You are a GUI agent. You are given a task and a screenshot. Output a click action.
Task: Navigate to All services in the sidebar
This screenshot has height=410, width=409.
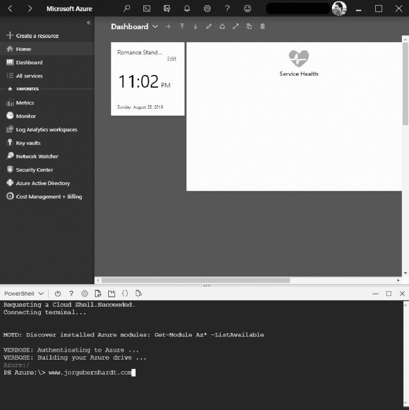(29, 75)
